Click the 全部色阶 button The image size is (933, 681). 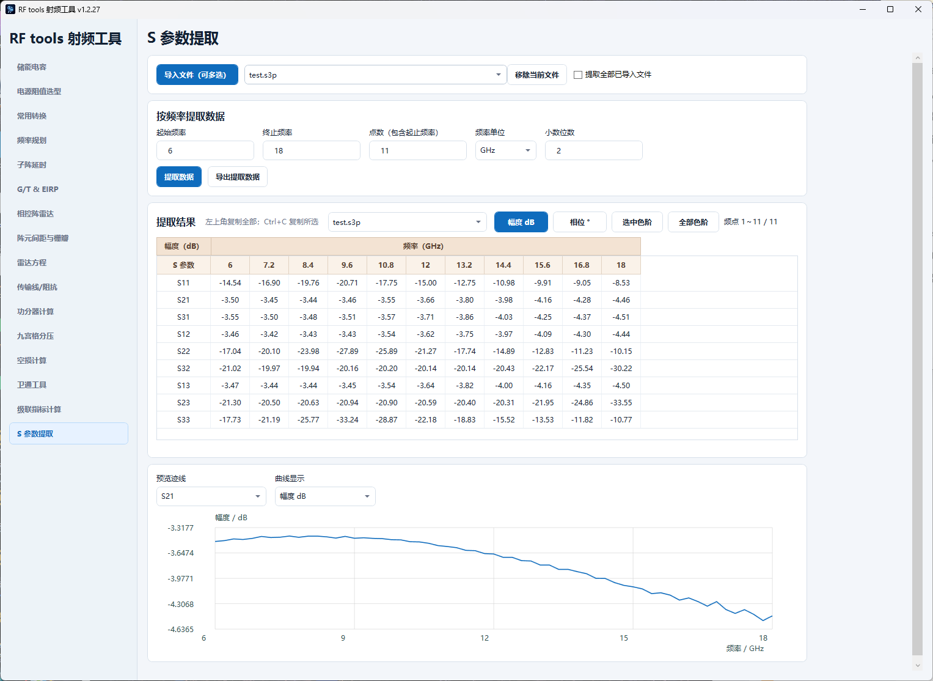(x=693, y=222)
